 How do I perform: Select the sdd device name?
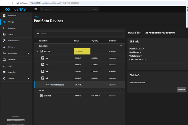pos(47,65)
